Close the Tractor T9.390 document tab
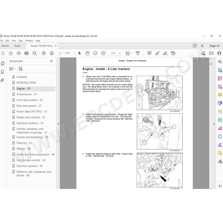The image size is (223, 223). (x=56, y=46)
